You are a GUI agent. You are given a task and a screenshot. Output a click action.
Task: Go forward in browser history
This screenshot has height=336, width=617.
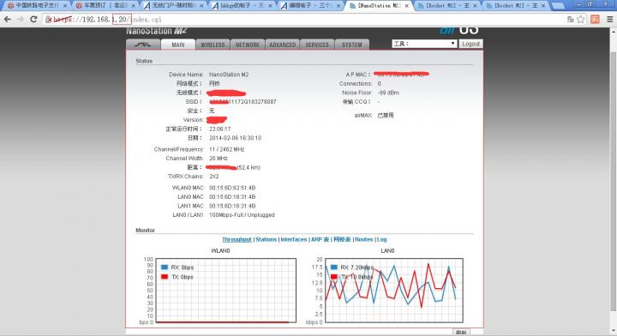coord(20,19)
